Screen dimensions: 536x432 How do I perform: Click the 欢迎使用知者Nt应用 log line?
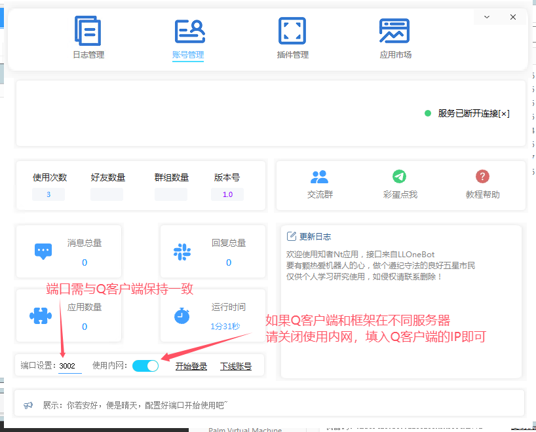tap(360, 255)
